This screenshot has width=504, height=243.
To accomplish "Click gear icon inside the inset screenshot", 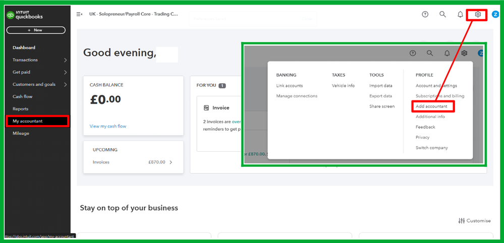I will (x=464, y=53).
